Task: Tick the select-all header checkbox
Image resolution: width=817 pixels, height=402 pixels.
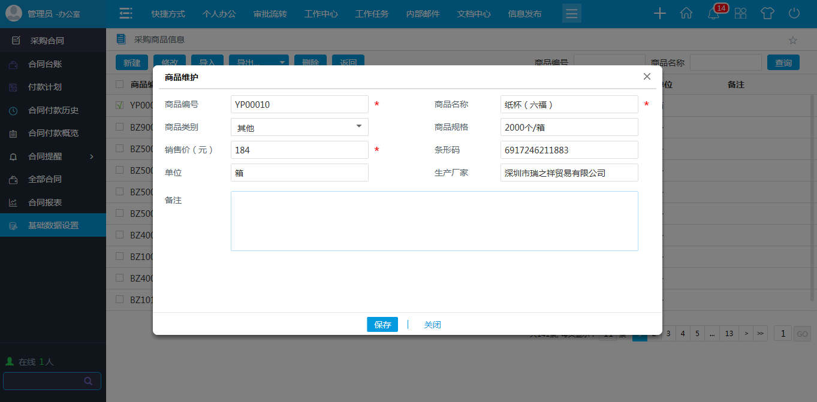Action: click(120, 84)
